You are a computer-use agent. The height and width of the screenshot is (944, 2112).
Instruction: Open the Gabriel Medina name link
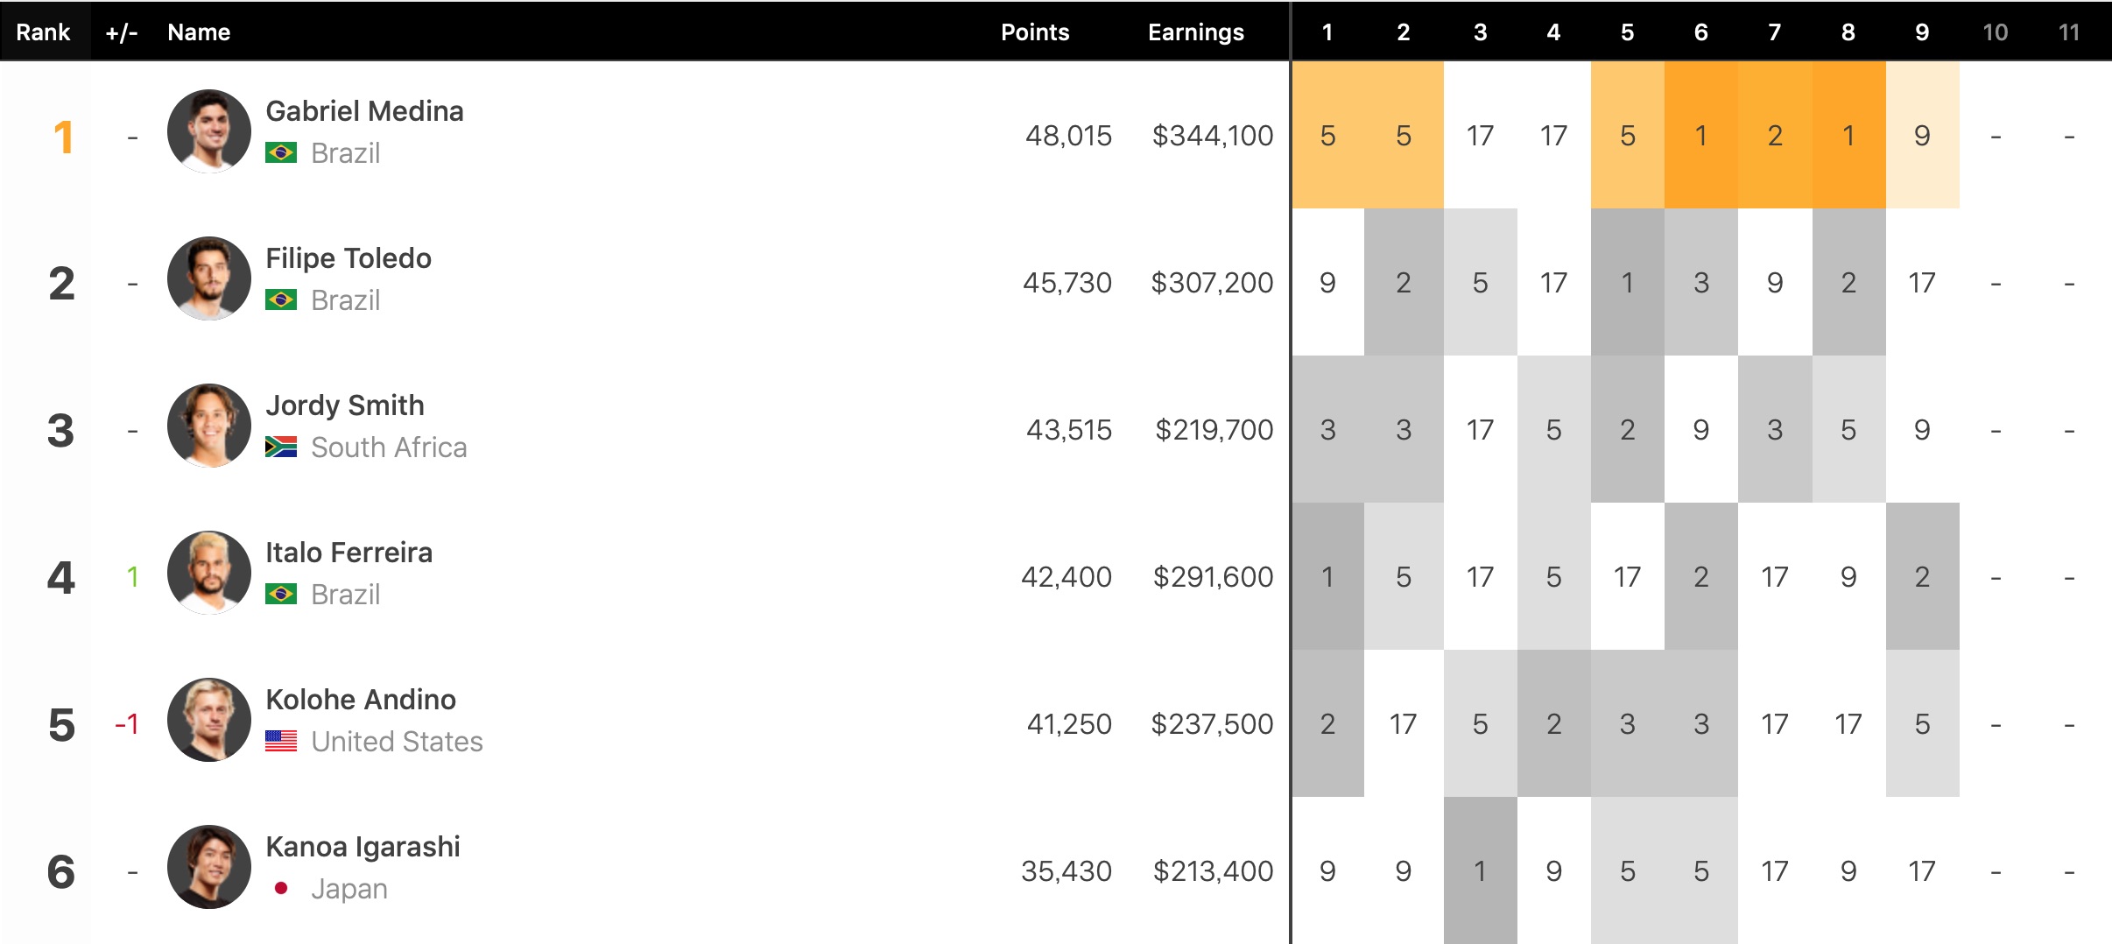[x=364, y=111]
